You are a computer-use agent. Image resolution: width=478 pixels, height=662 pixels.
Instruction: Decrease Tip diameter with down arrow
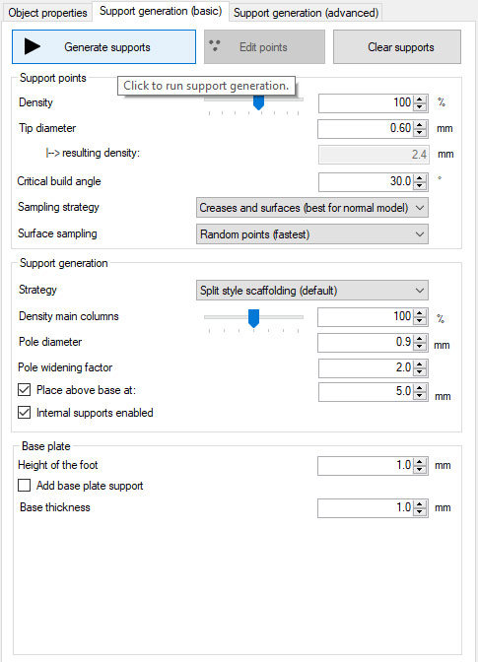[420, 132]
